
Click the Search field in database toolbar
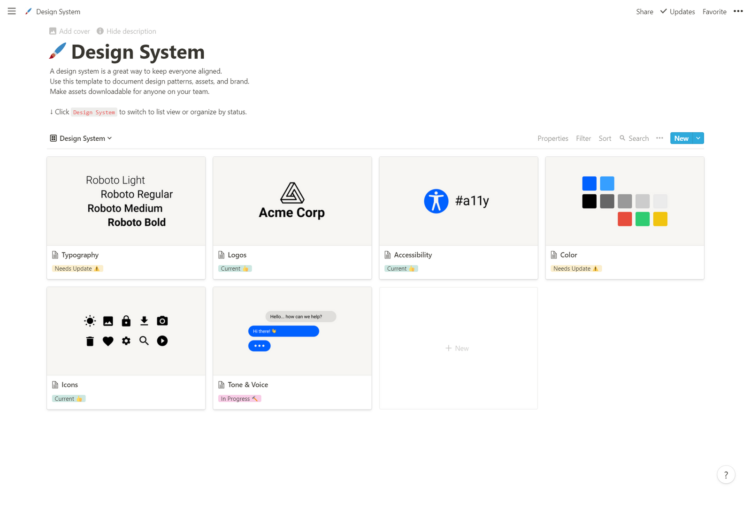634,138
